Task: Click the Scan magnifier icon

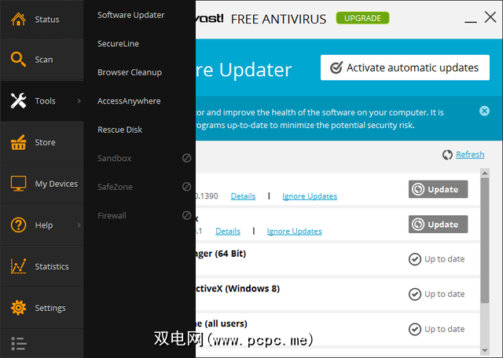Action: pyautogui.click(x=18, y=60)
